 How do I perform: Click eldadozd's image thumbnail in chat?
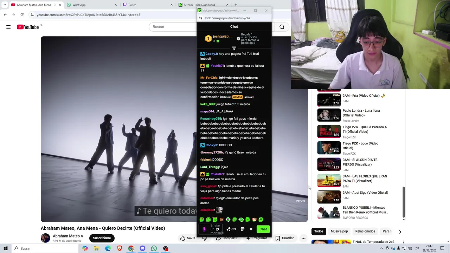tap(219, 210)
